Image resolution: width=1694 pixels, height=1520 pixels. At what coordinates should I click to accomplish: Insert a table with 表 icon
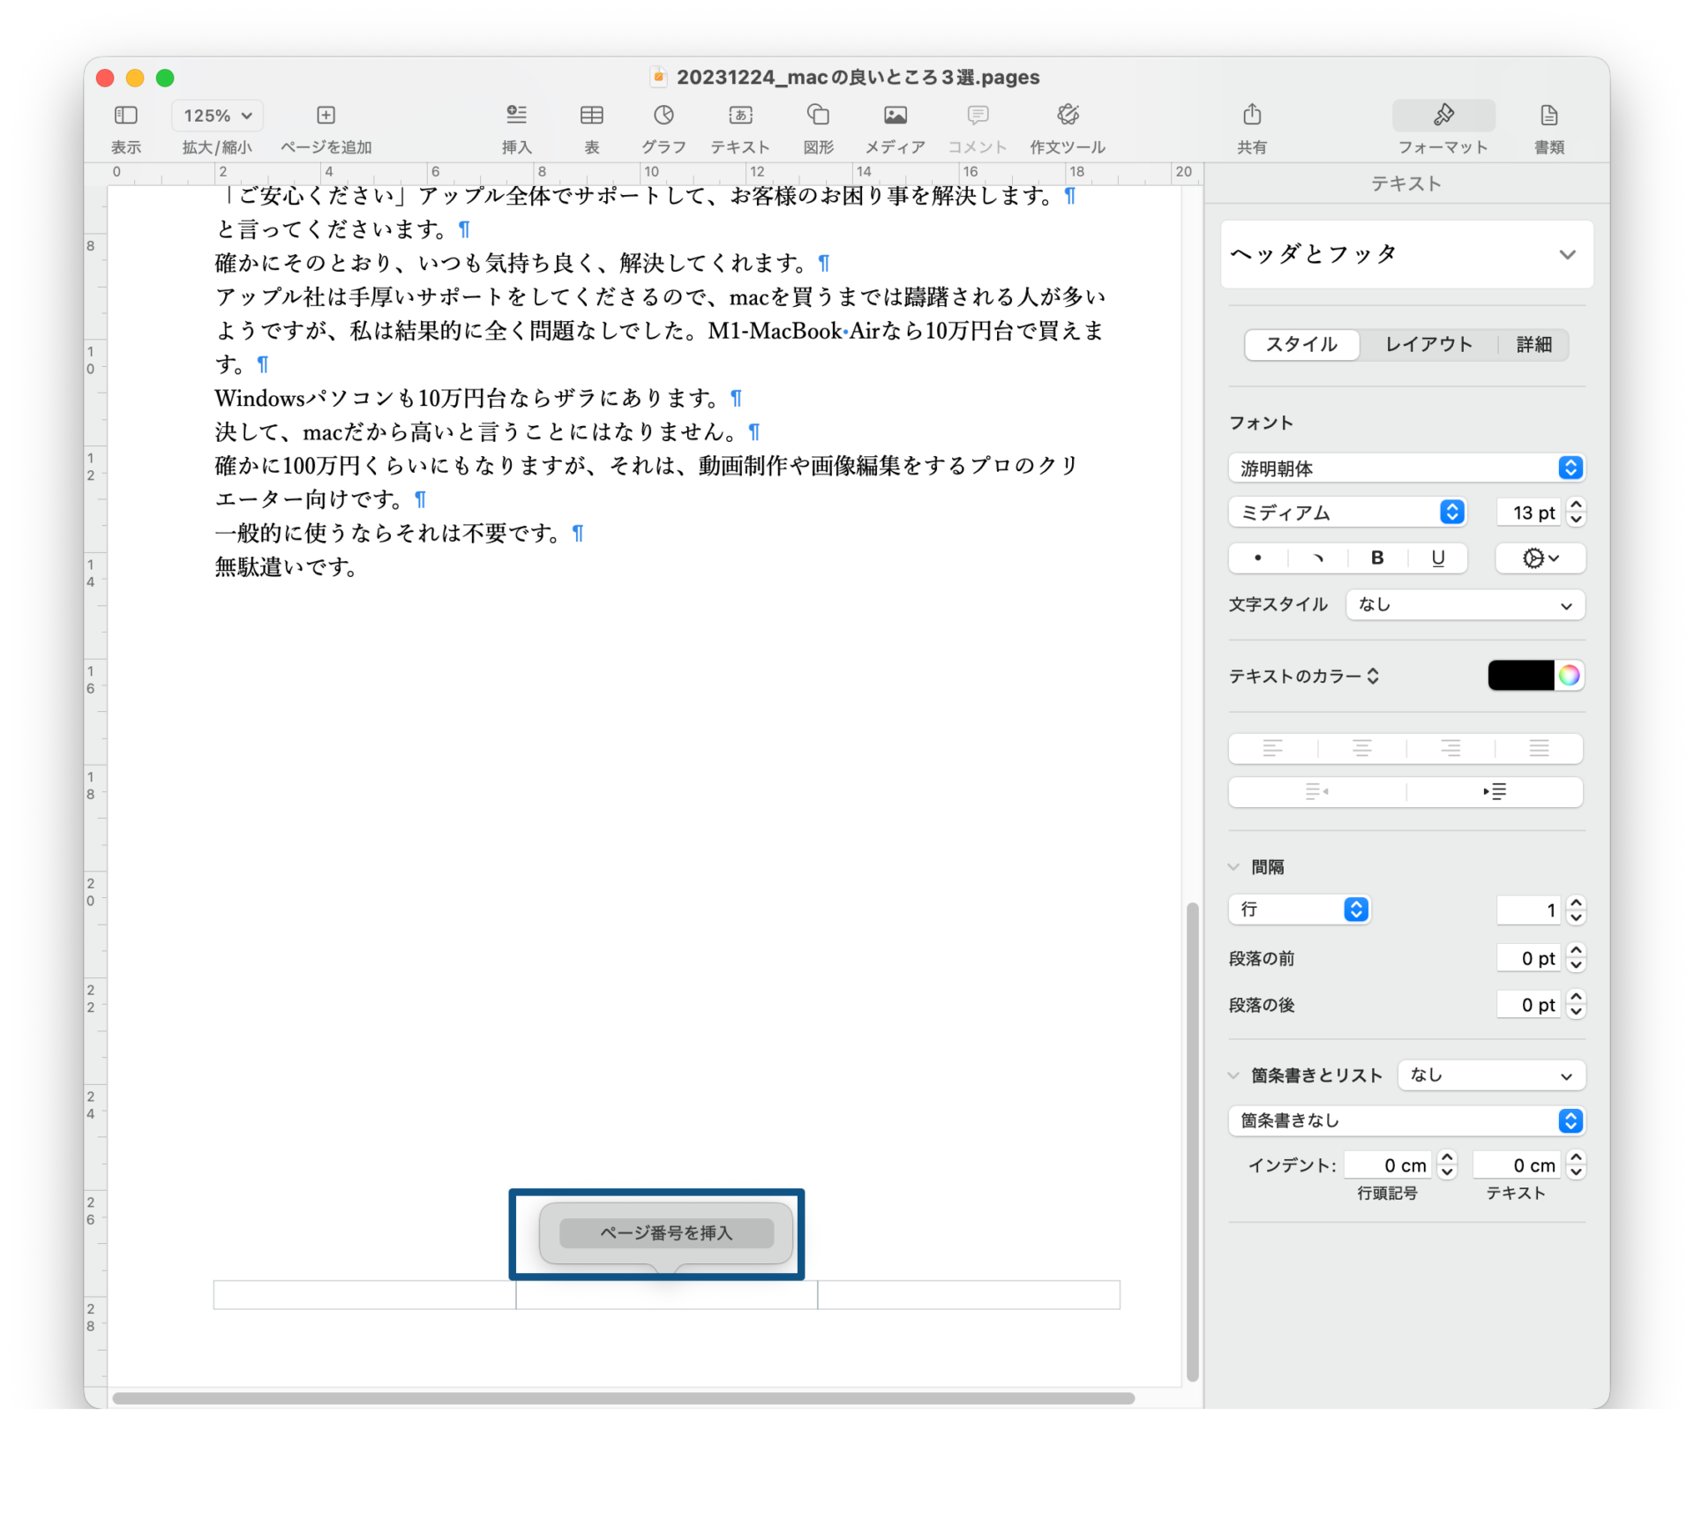591,116
